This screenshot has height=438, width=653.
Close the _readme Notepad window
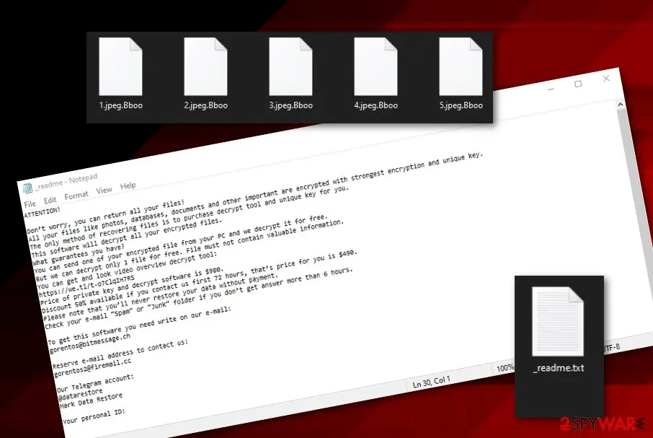point(606,79)
